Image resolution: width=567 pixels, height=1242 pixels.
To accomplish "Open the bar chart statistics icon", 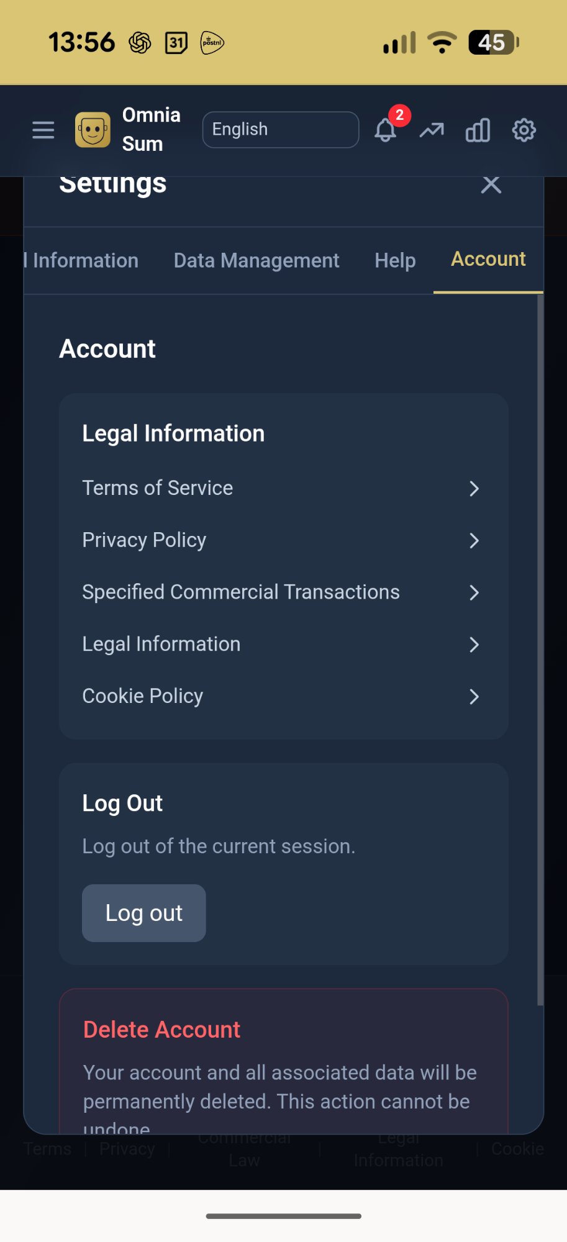I will 478,130.
